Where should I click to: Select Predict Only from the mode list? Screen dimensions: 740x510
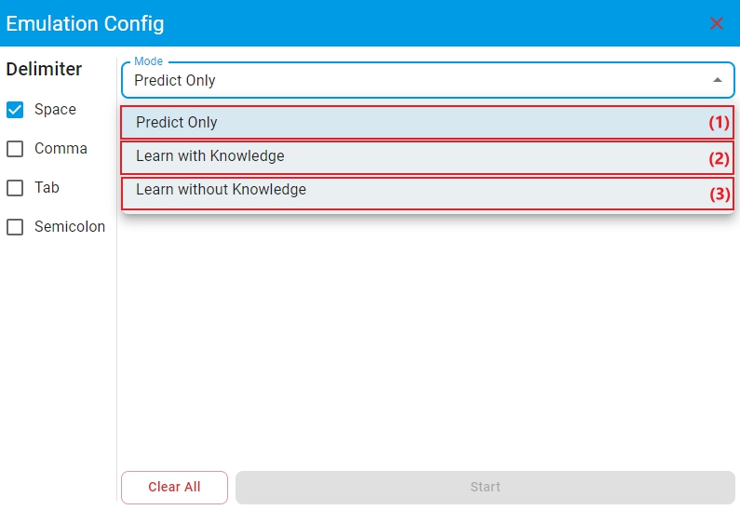pos(177,123)
